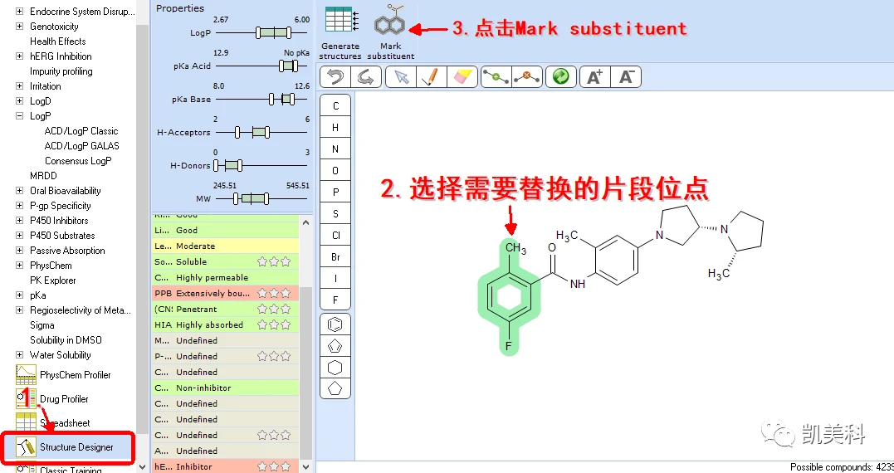Select the pencil draw tool
Screen dimensions: 894x473
[x=432, y=77]
